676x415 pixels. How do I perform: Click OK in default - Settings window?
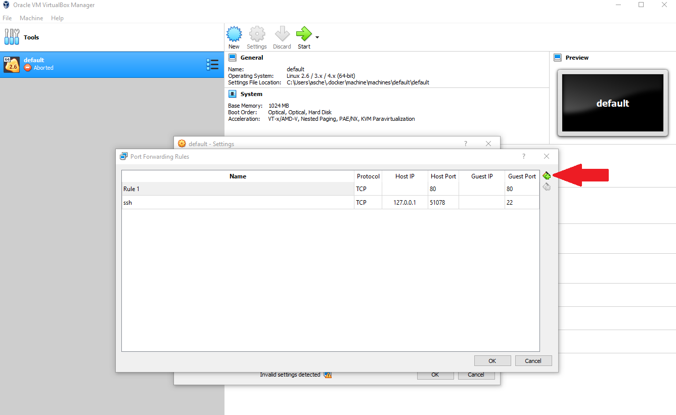click(x=435, y=375)
